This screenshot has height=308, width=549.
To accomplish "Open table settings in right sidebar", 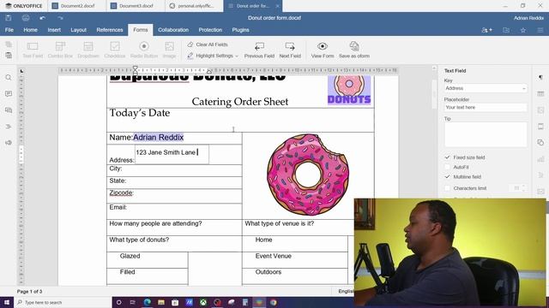I will [540, 93].
